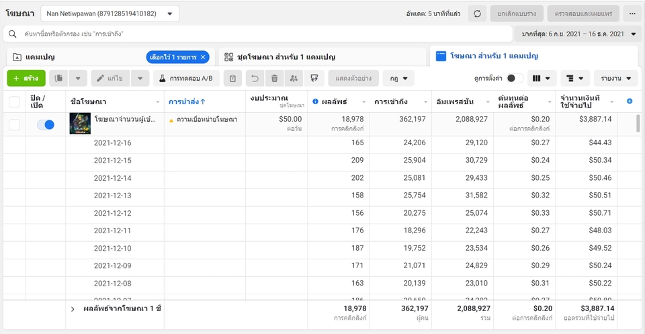Image resolution: width=645 pixels, height=334 pixels.
Task: Click the Edit (แก้ไข) button
Action: (111, 78)
